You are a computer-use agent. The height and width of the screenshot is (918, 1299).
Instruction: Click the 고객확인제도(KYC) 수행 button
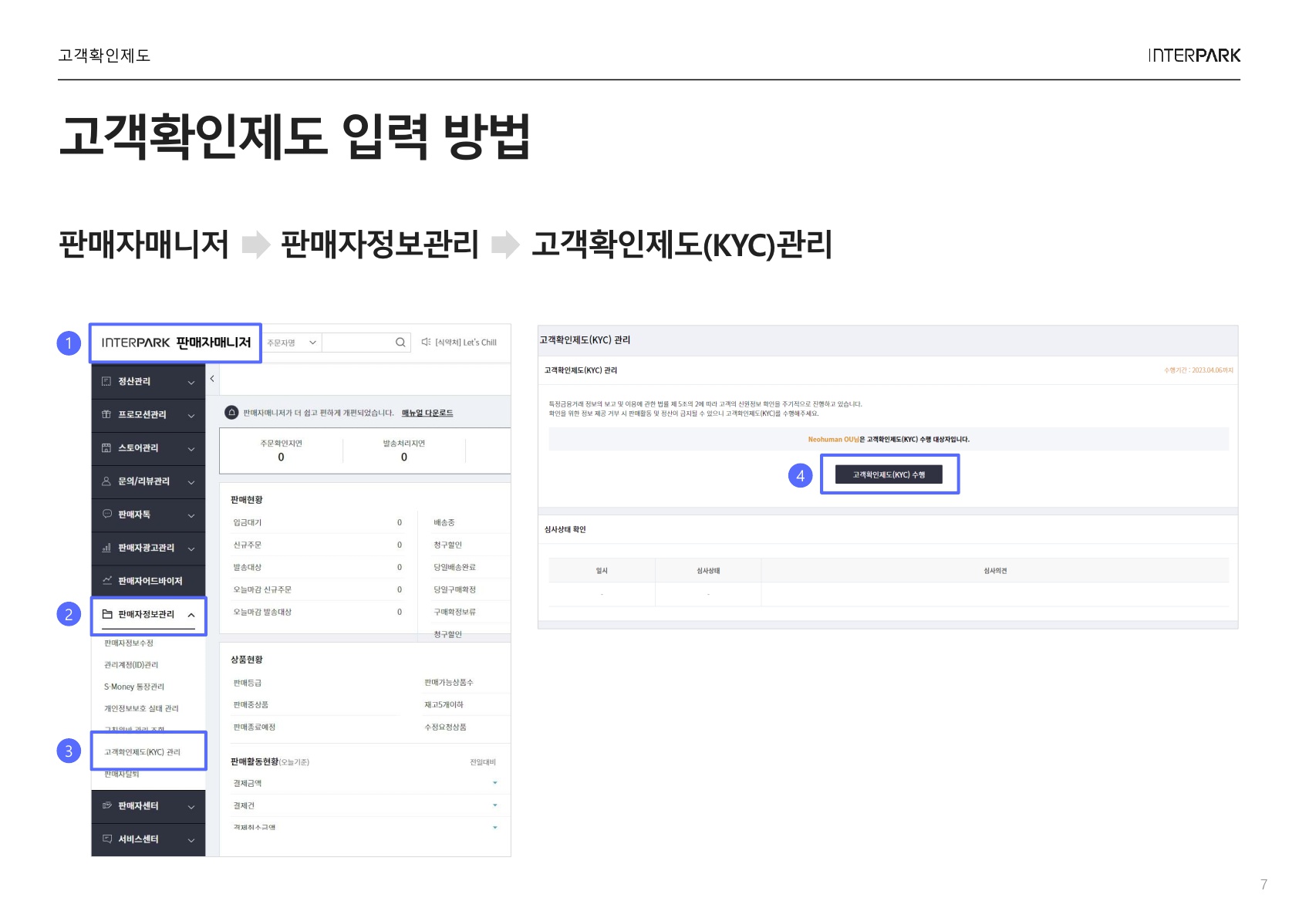(x=889, y=474)
